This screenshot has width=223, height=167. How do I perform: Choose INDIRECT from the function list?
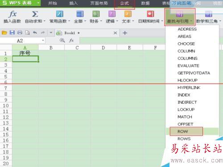click(x=187, y=102)
